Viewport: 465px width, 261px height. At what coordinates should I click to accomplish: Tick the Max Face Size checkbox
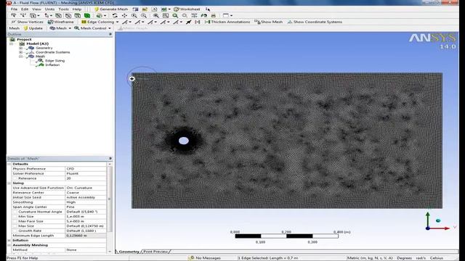point(15,221)
